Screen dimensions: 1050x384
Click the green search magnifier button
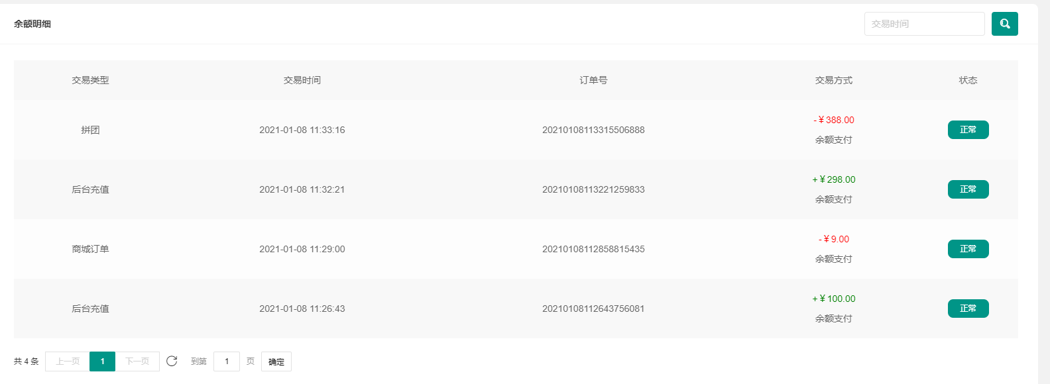pyautogui.click(x=1004, y=24)
